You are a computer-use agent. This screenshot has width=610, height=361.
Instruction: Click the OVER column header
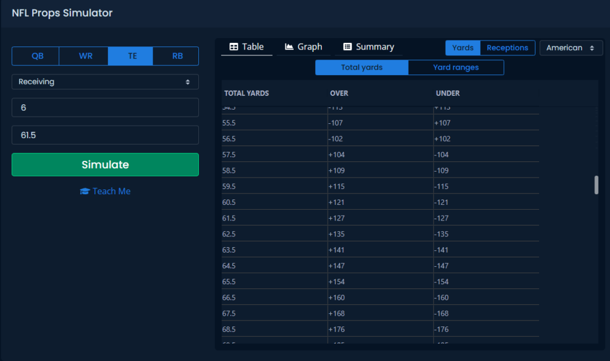[339, 94]
